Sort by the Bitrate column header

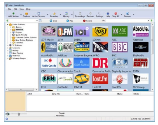tap(136, 94)
